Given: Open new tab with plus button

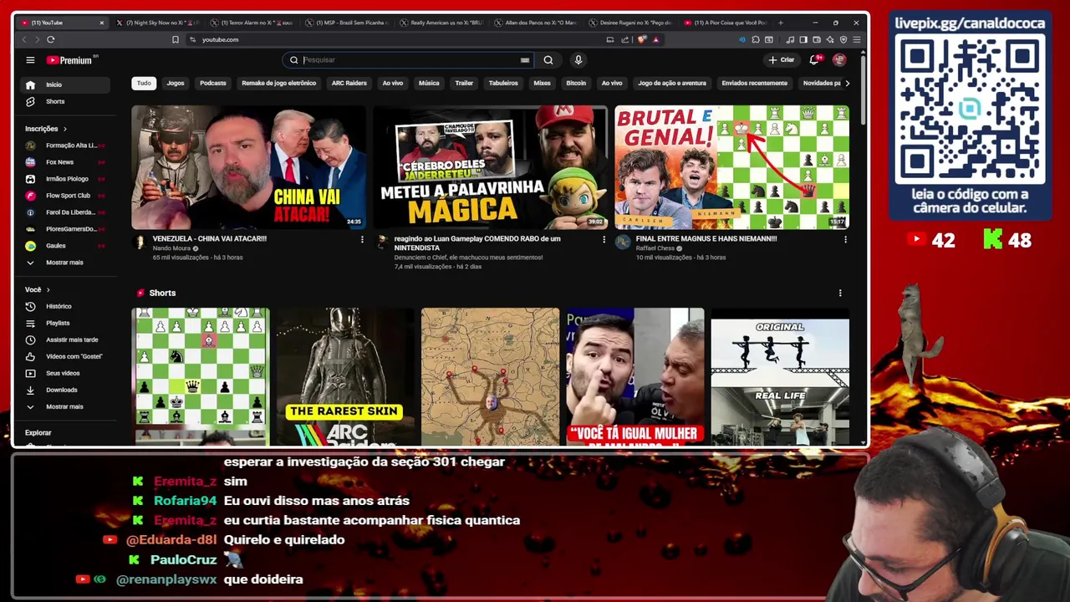Looking at the screenshot, I should pos(782,23).
